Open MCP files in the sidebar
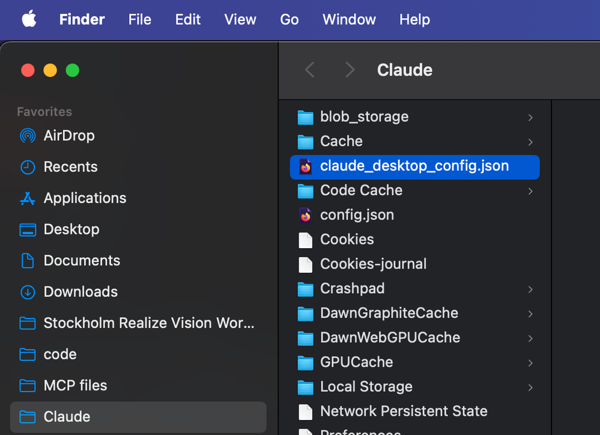Image resolution: width=600 pixels, height=435 pixels. [x=75, y=386]
